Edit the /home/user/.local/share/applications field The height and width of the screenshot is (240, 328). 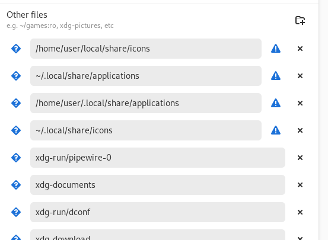coord(146,103)
